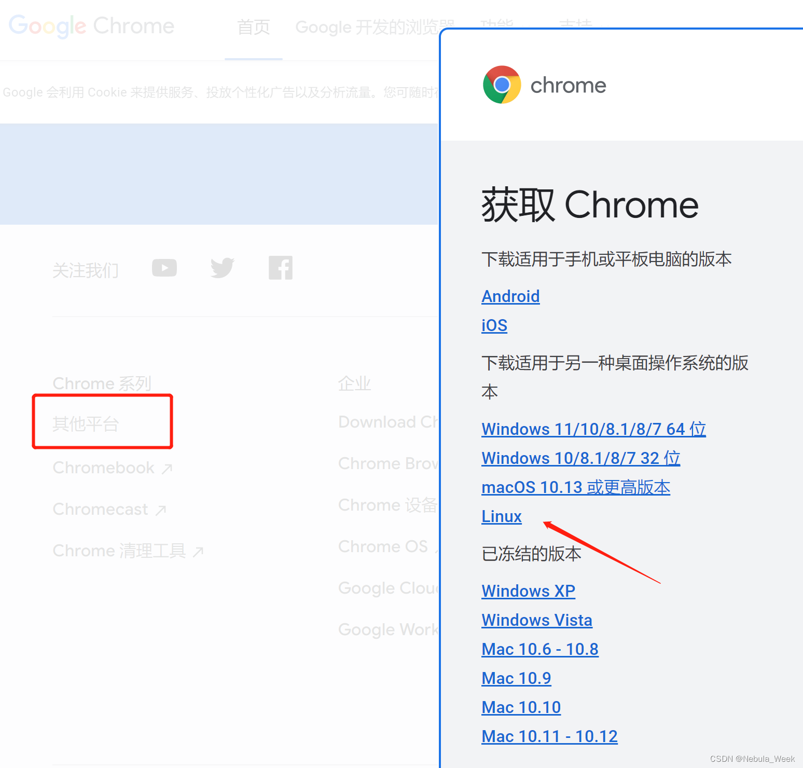
Task: Open the YouTube social icon
Action: [164, 268]
